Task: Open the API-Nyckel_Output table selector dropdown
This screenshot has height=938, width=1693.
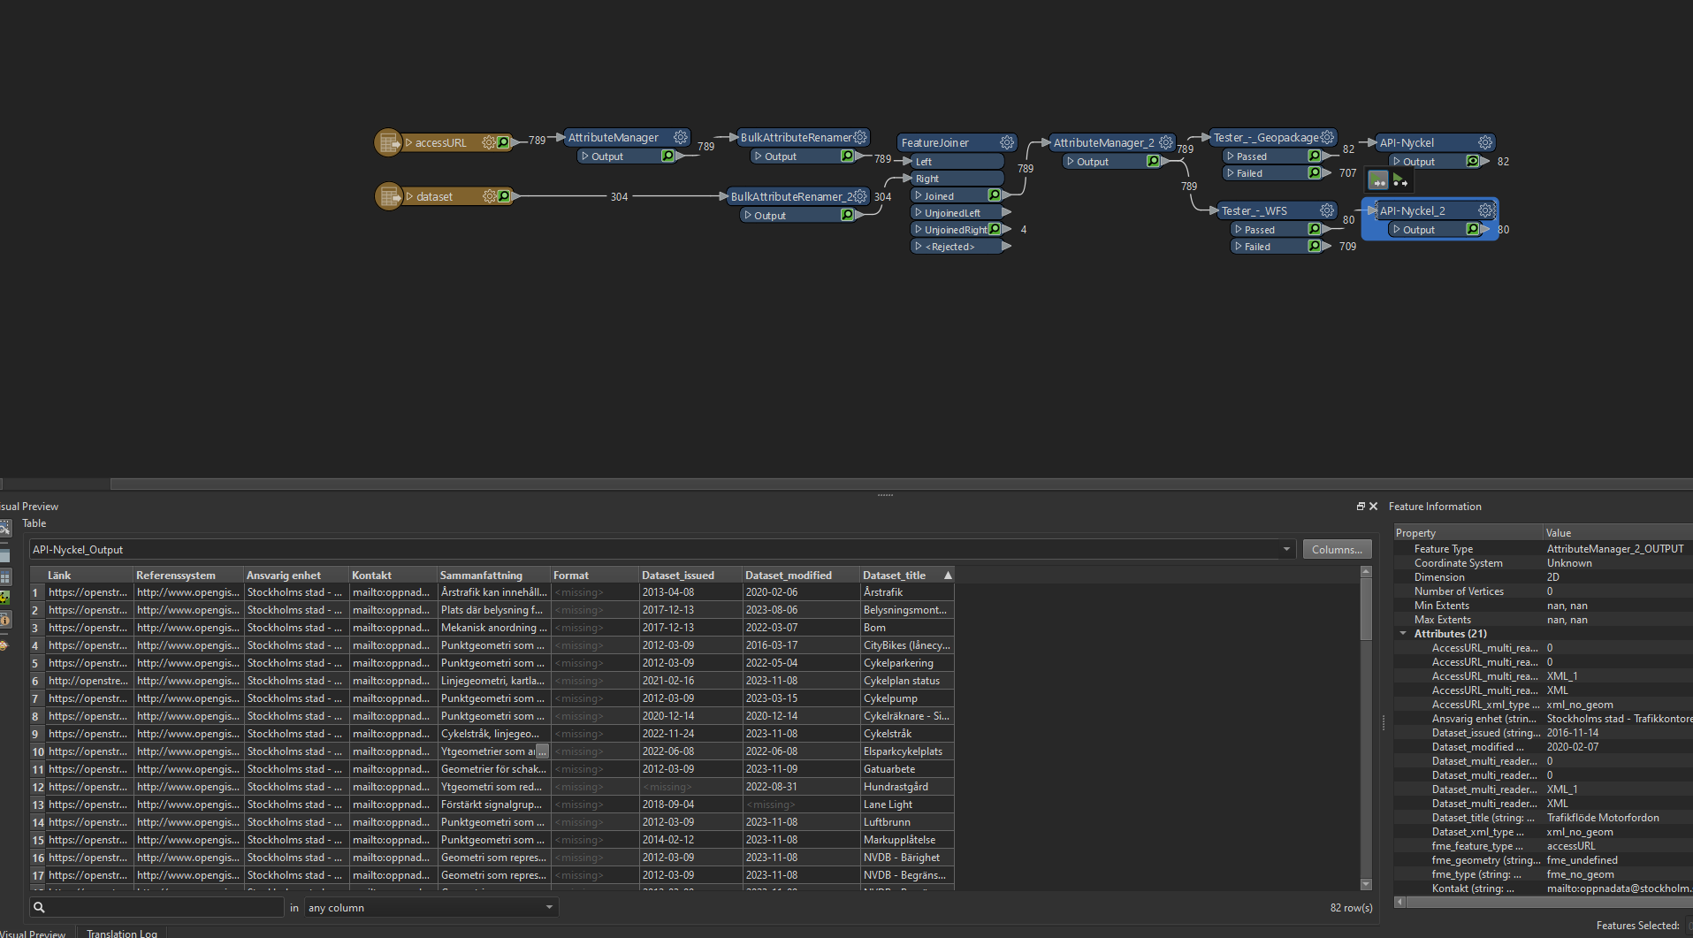Action: pyautogui.click(x=1285, y=550)
